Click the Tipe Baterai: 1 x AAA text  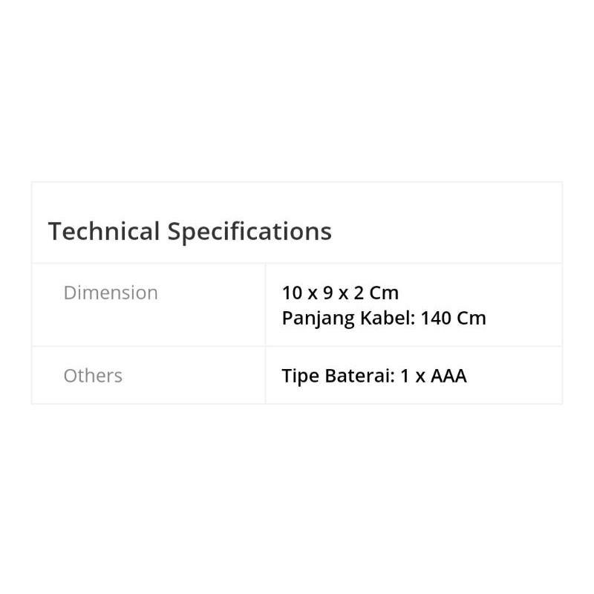tap(374, 376)
